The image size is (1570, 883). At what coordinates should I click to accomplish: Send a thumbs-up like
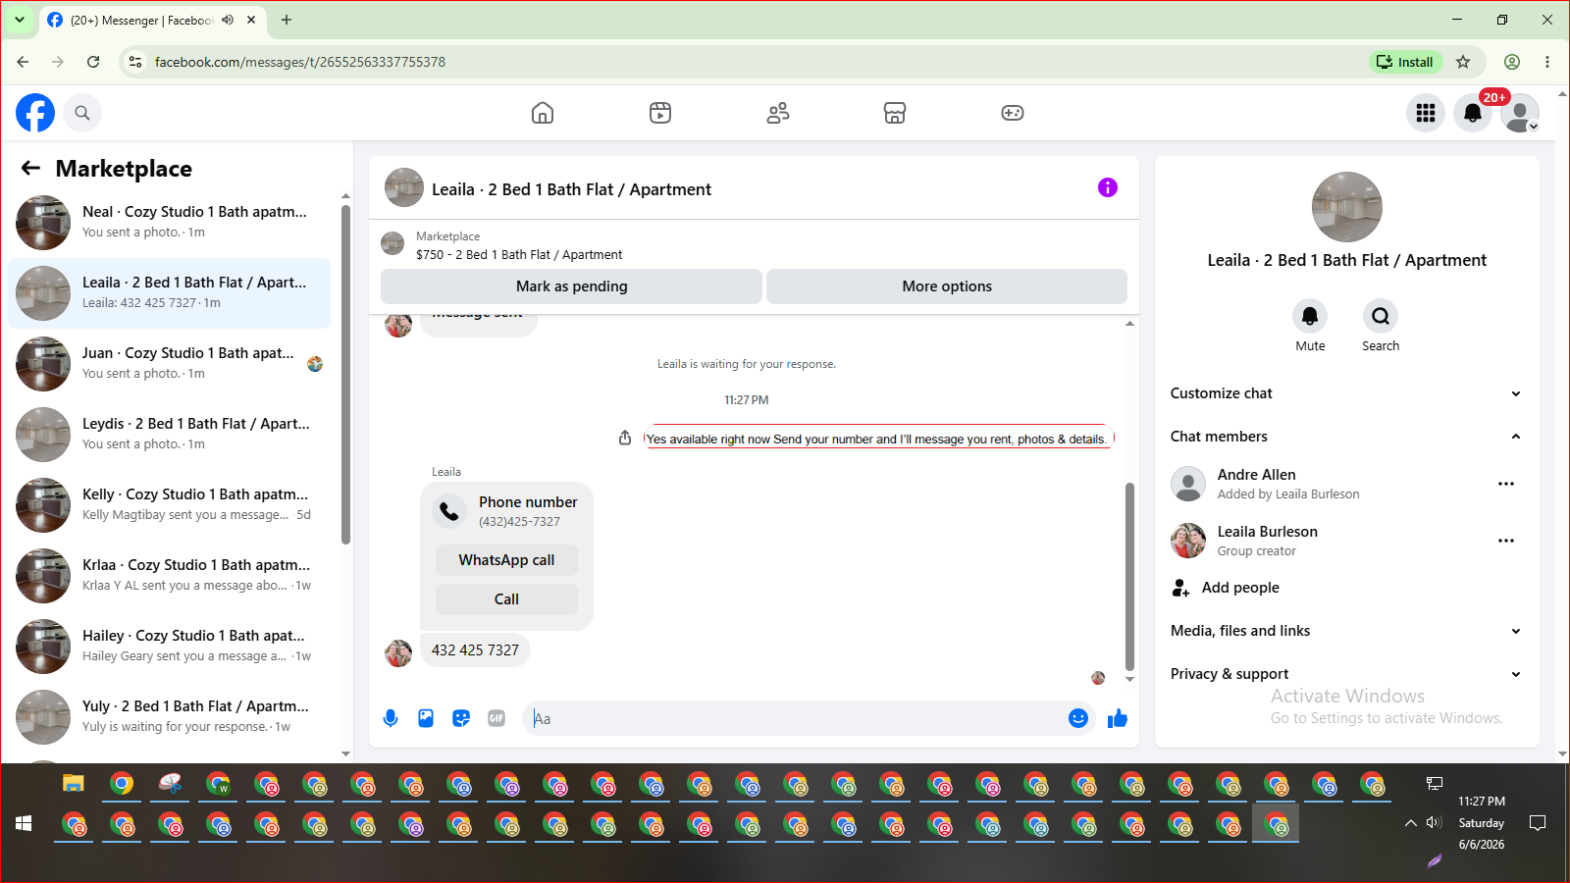pyautogui.click(x=1118, y=718)
